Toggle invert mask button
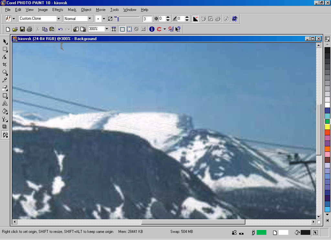The width and height of the screenshot is (331, 240). click(144, 29)
